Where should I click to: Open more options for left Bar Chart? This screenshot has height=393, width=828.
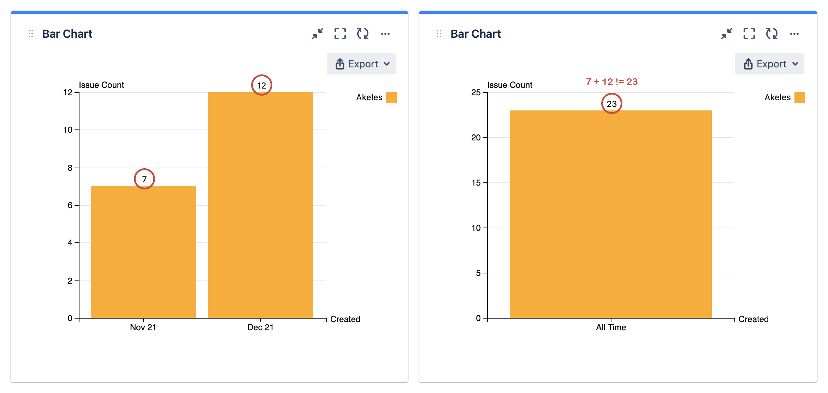(385, 34)
